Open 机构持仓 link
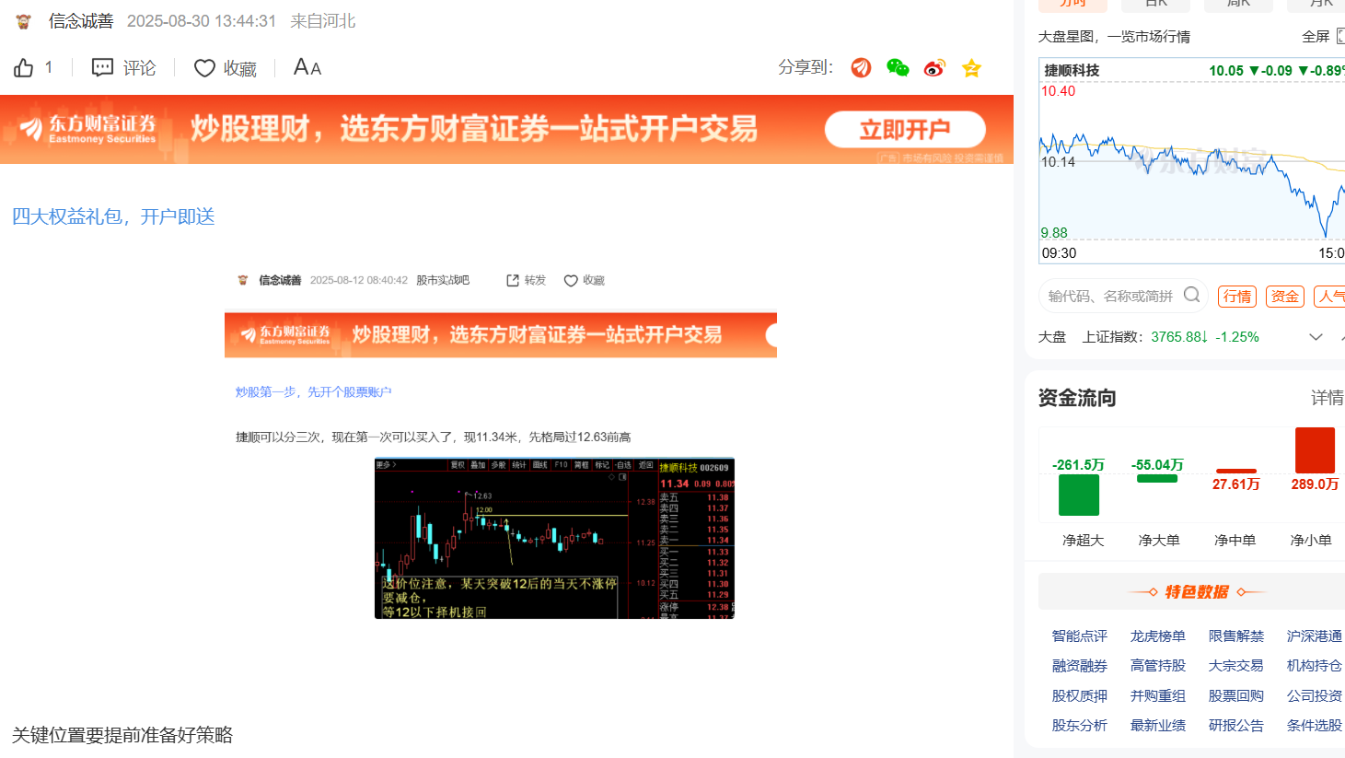The width and height of the screenshot is (1345, 758). coord(1315,666)
